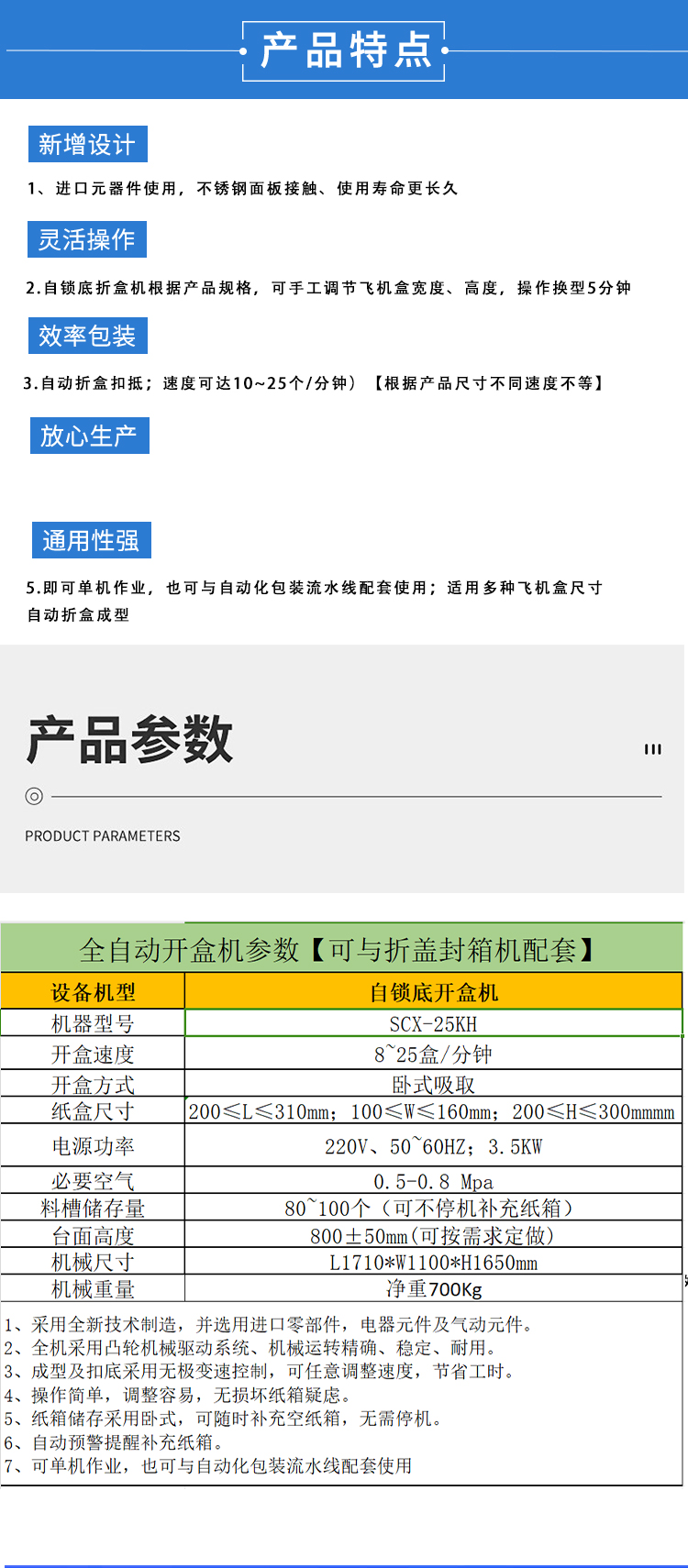This screenshot has width=688, height=1568.
Task: Click the 产品参数 heading
Action: coord(129,740)
